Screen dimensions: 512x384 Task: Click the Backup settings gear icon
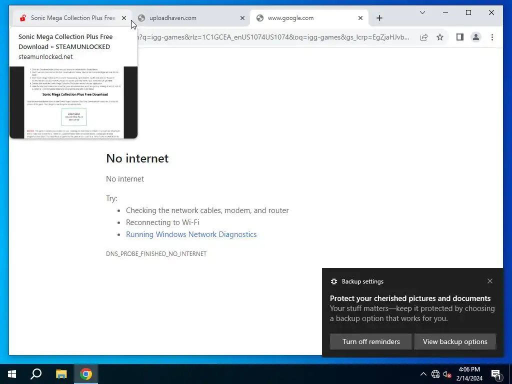coord(333,281)
